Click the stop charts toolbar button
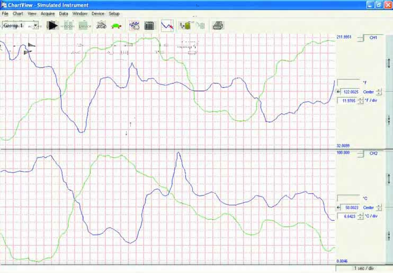Image resolution: width=393 pixels, height=273 pixels. (84, 25)
